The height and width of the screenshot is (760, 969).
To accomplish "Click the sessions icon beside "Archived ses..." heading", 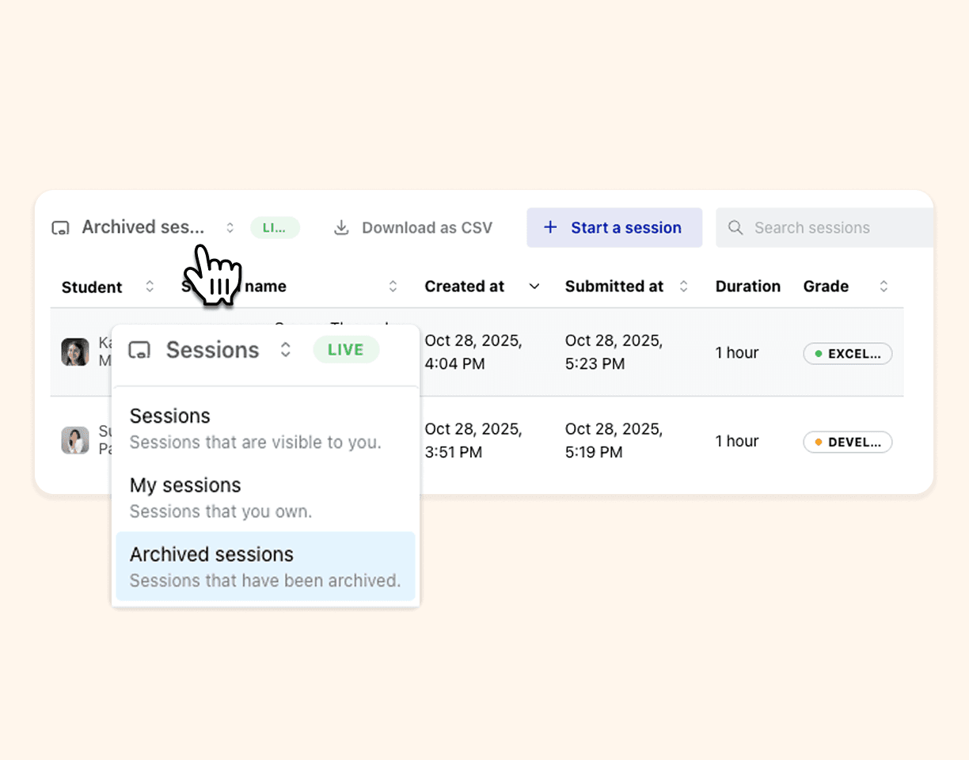I will (x=61, y=227).
